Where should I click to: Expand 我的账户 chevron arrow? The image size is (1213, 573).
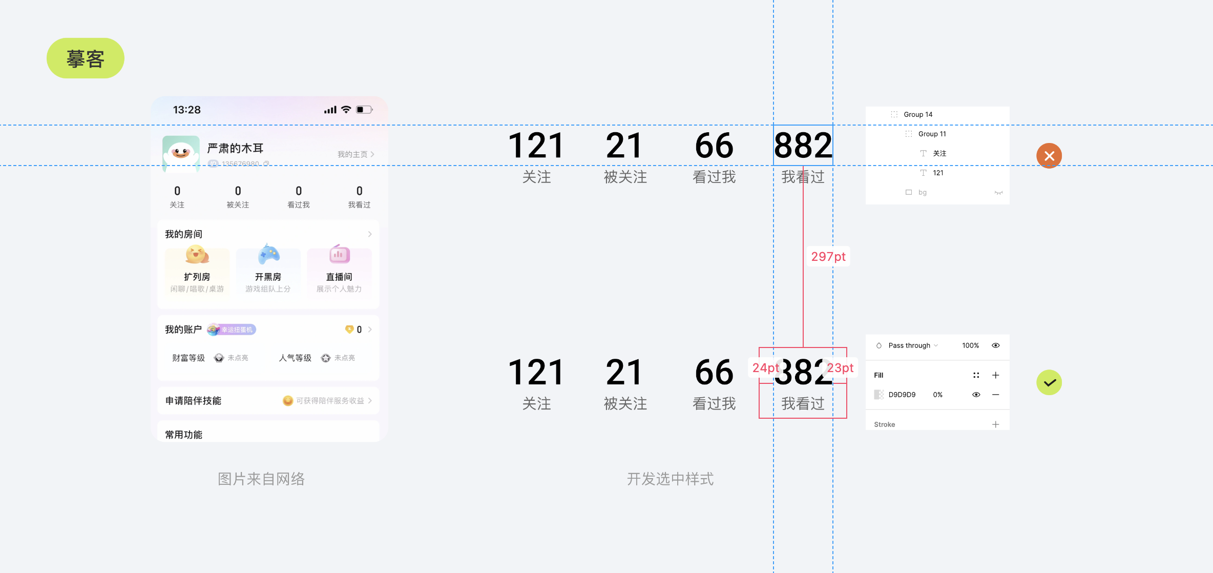370,330
